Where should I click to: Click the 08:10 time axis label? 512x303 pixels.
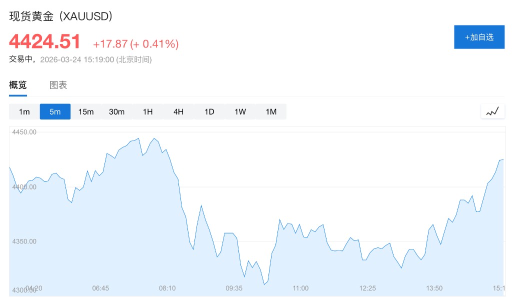[167, 288]
